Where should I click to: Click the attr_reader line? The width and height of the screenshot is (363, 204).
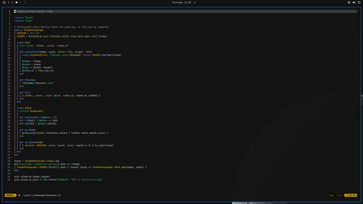[44, 45]
